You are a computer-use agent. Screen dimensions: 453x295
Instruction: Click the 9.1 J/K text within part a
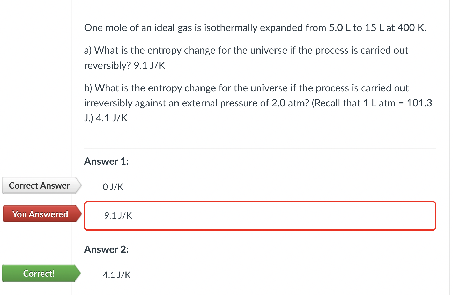point(149,65)
